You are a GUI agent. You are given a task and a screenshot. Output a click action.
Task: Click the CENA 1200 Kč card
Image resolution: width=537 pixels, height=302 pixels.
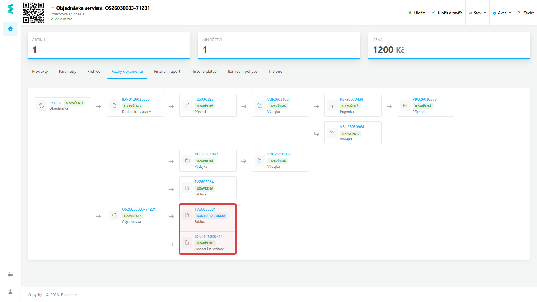click(x=449, y=46)
